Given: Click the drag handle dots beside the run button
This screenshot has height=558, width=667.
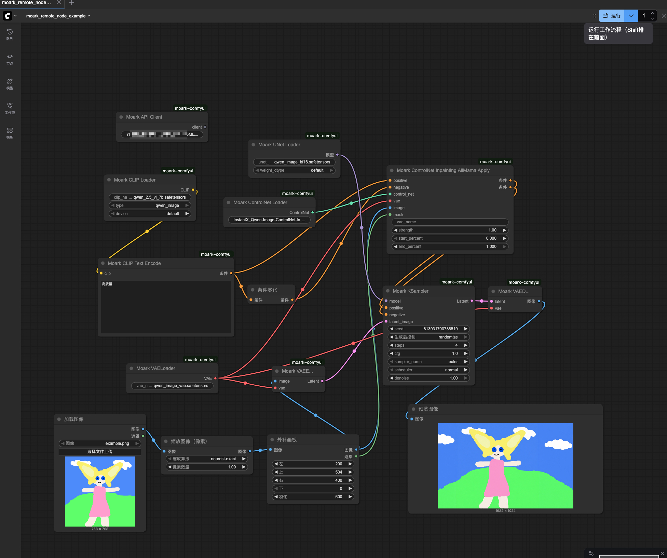Looking at the screenshot, I should (595, 16).
